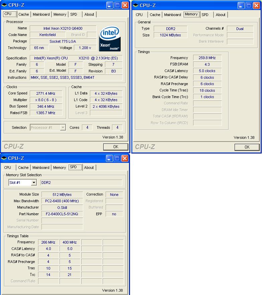Minimize the Memory tab window
Image resolution: width=262 pixels, height=295 pixels.
241,6
